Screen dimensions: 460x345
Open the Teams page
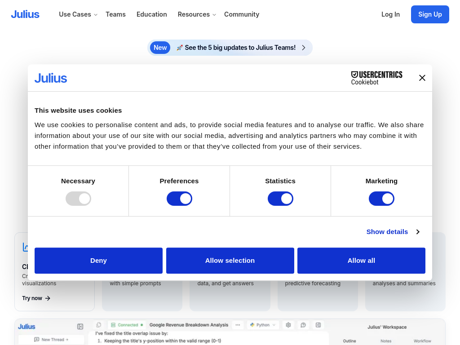coord(115,14)
